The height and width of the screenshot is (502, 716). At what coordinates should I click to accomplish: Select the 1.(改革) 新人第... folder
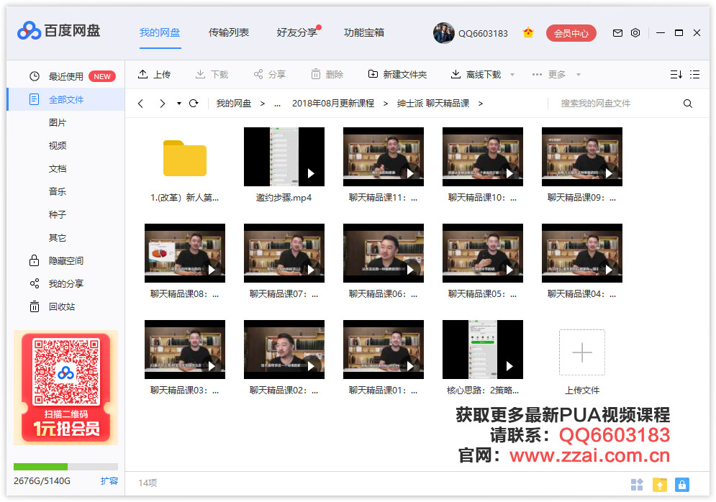[185, 158]
